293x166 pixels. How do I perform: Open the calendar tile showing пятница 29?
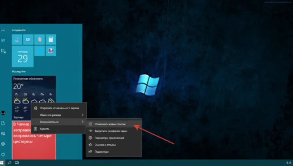click(x=23, y=56)
